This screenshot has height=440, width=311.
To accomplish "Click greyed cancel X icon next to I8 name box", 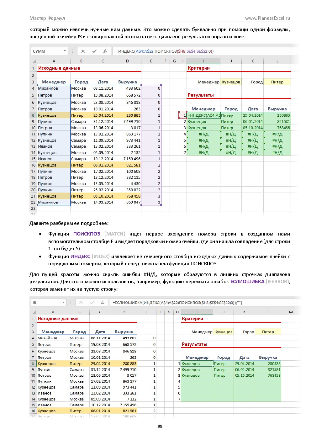I will (x=81, y=303).
